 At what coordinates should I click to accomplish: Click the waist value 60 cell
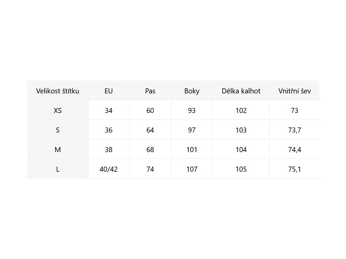[x=150, y=111]
